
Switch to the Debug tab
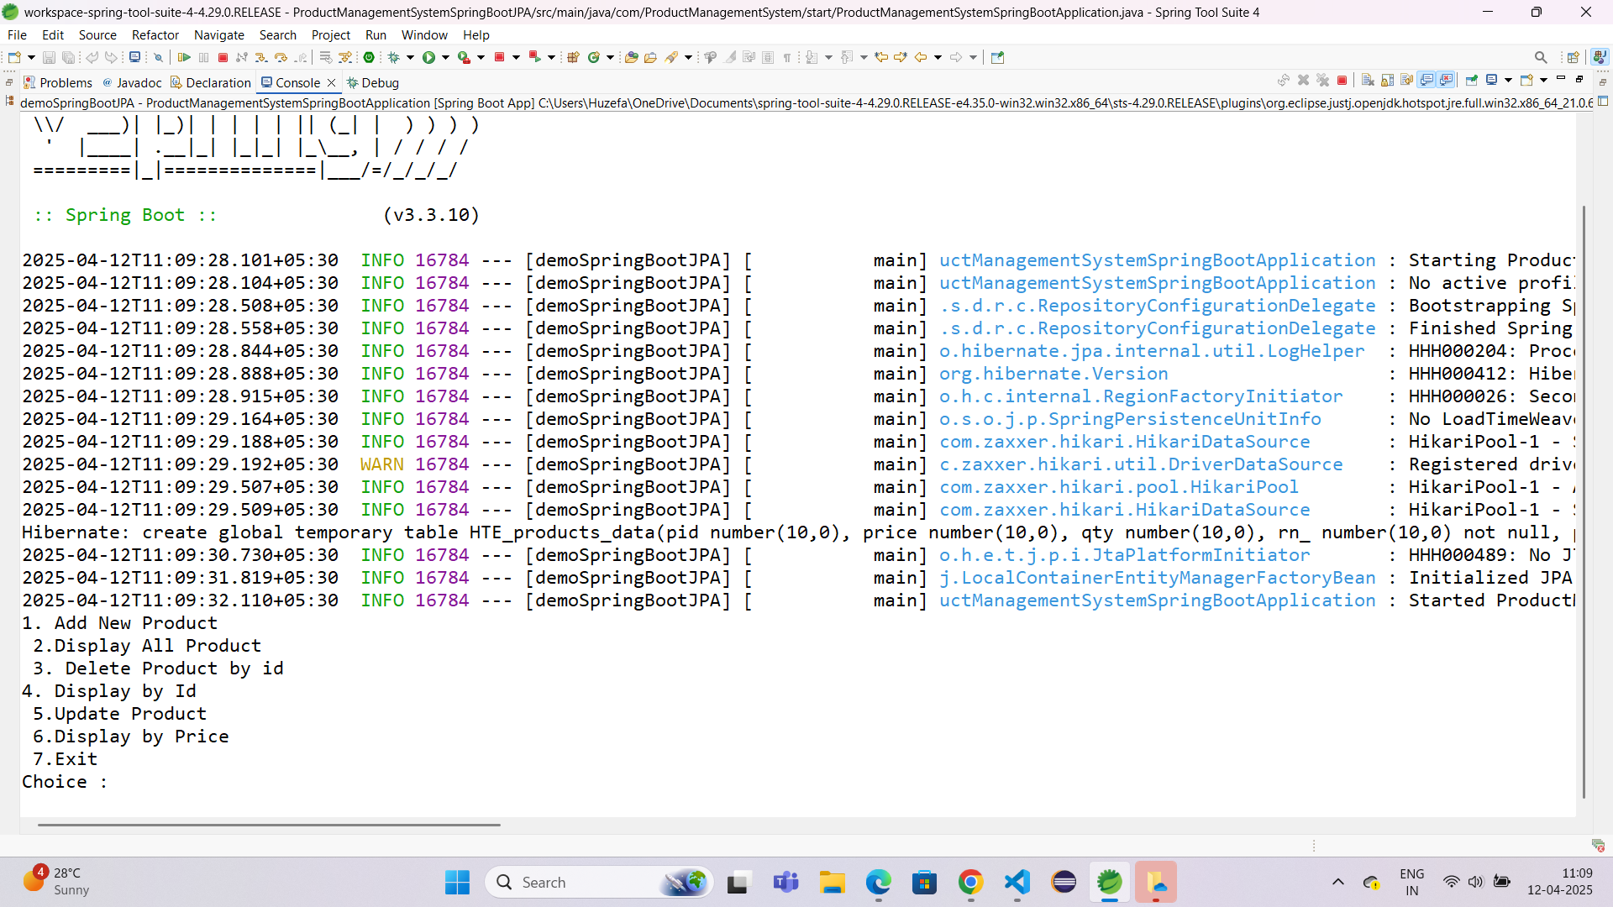(373, 82)
